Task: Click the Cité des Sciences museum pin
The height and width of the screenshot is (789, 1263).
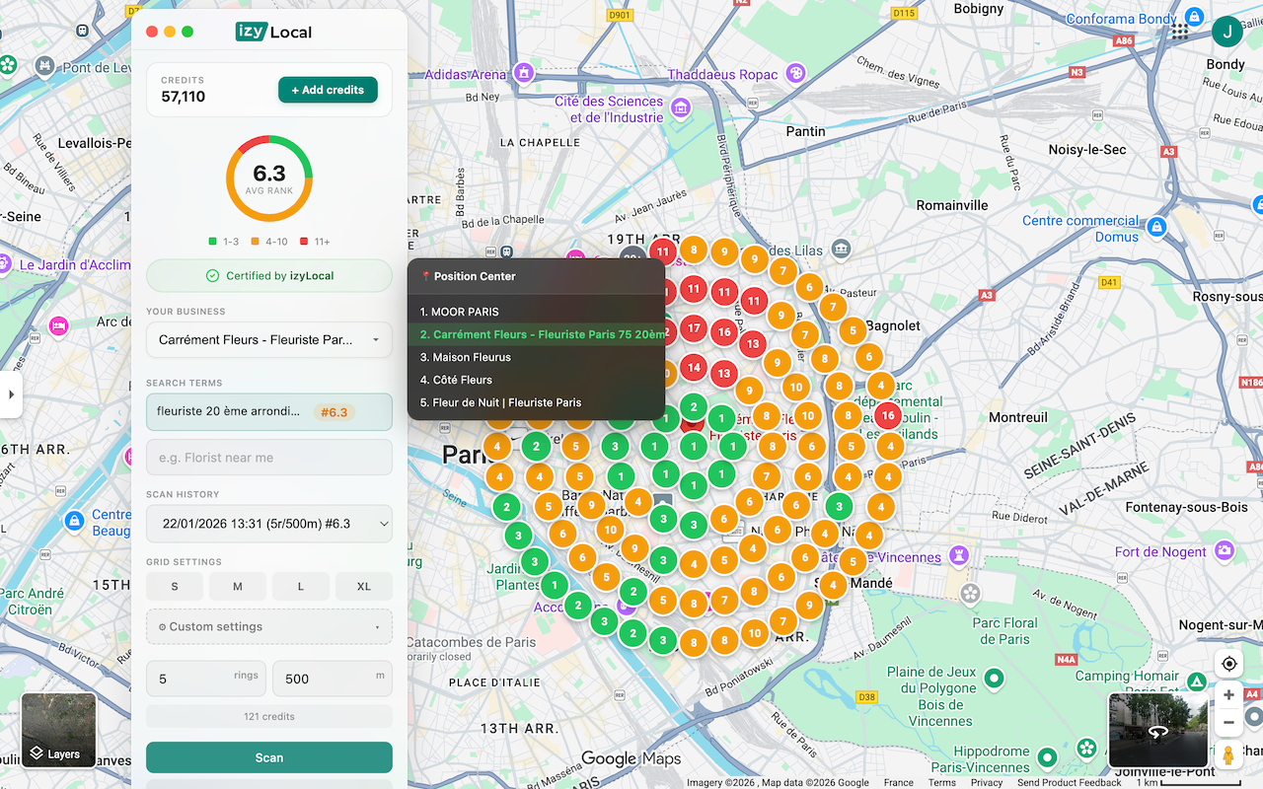Action: pyautogui.click(x=680, y=108)
